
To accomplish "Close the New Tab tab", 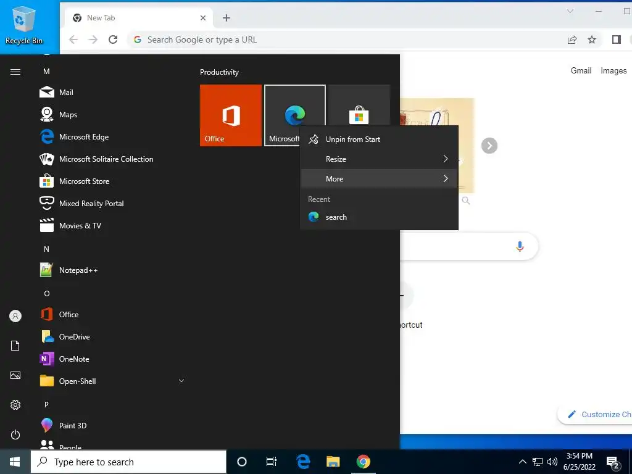I will [203, 18].
